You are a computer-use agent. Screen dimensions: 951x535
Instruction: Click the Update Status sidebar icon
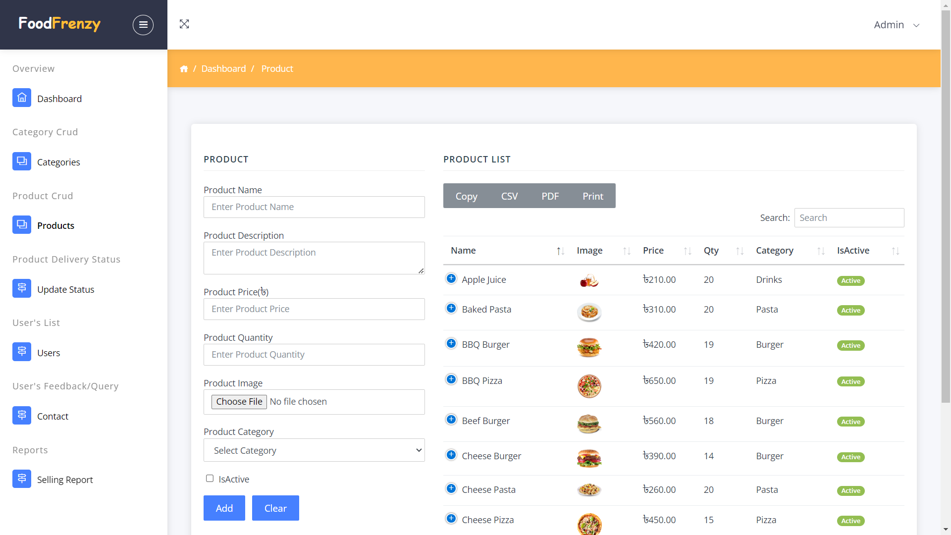point(22,288)
